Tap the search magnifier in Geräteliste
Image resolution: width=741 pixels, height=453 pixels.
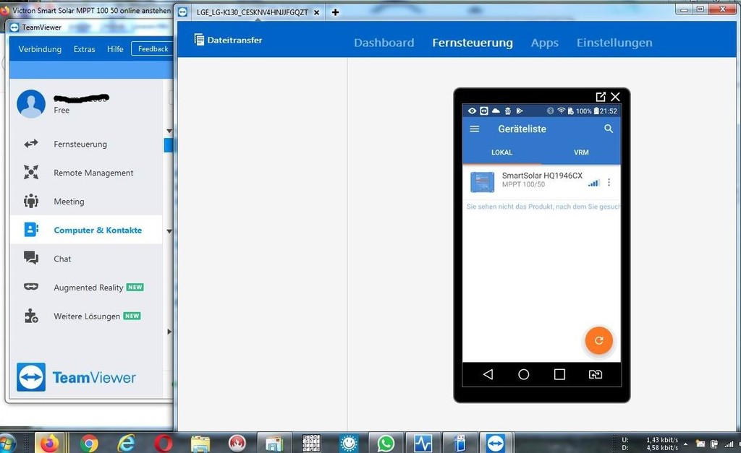click(x=609, y=129)
